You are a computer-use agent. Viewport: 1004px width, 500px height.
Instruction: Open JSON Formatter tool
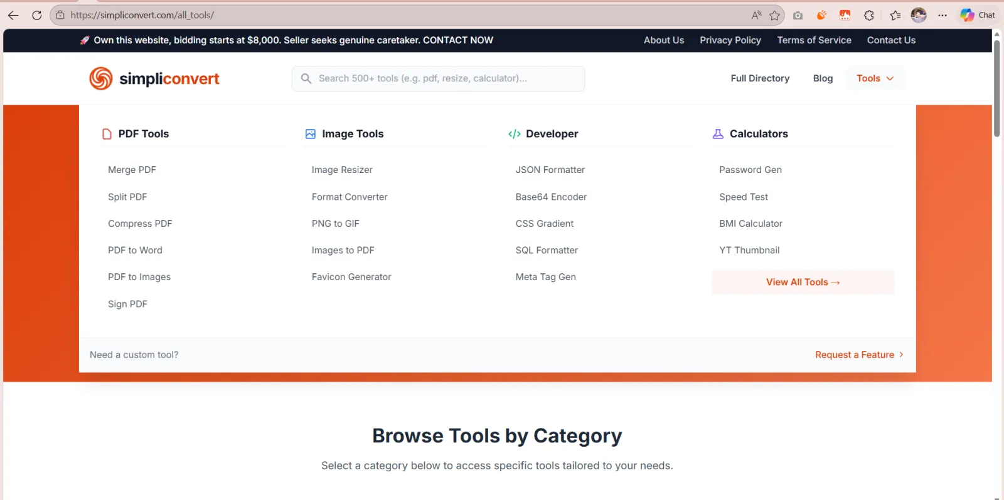pyautogui.click(x=550, y=170)
